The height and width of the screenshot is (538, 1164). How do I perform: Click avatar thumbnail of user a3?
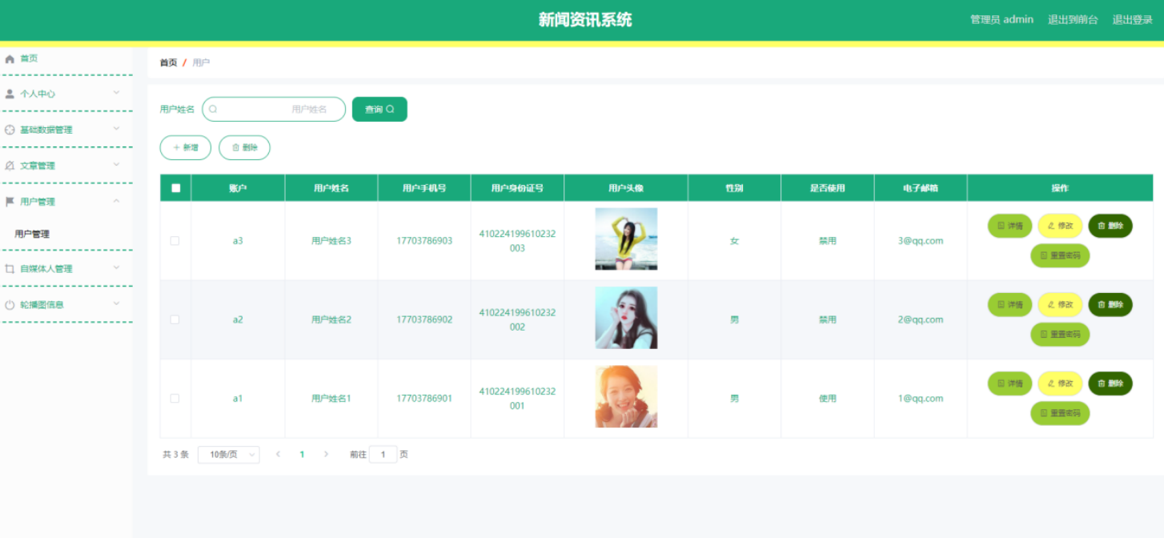coord(626,239)
